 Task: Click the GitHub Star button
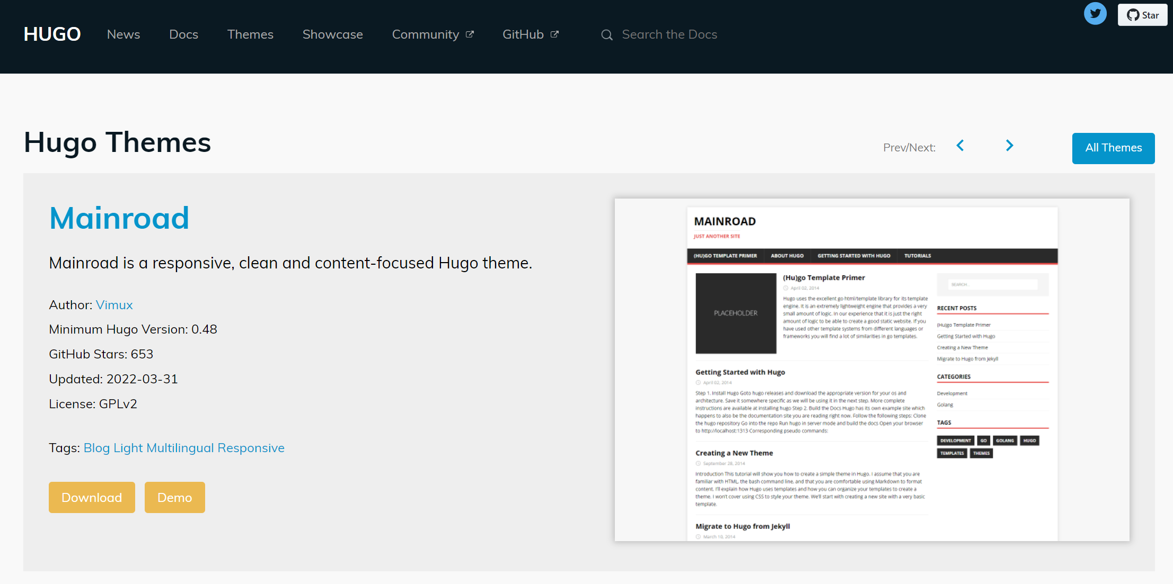(1143, 15)
